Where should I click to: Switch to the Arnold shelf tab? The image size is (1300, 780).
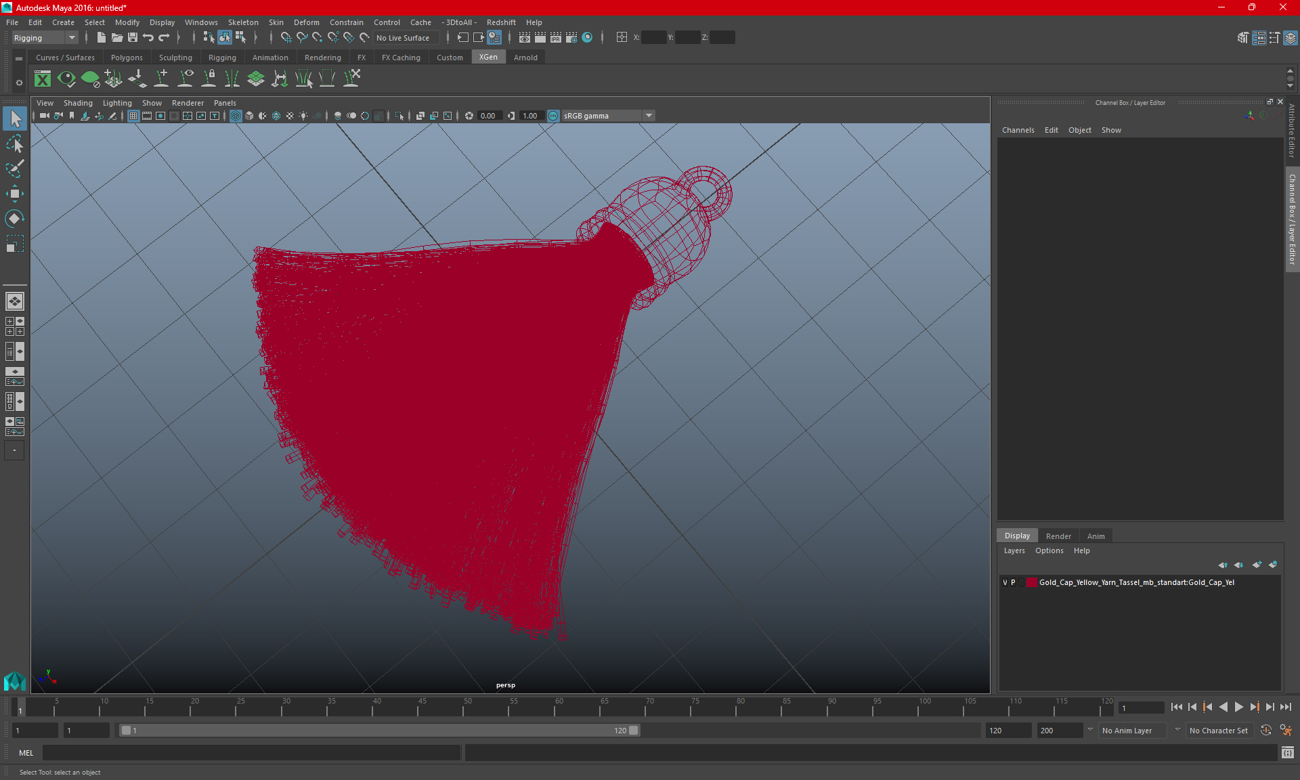[525, 58]
